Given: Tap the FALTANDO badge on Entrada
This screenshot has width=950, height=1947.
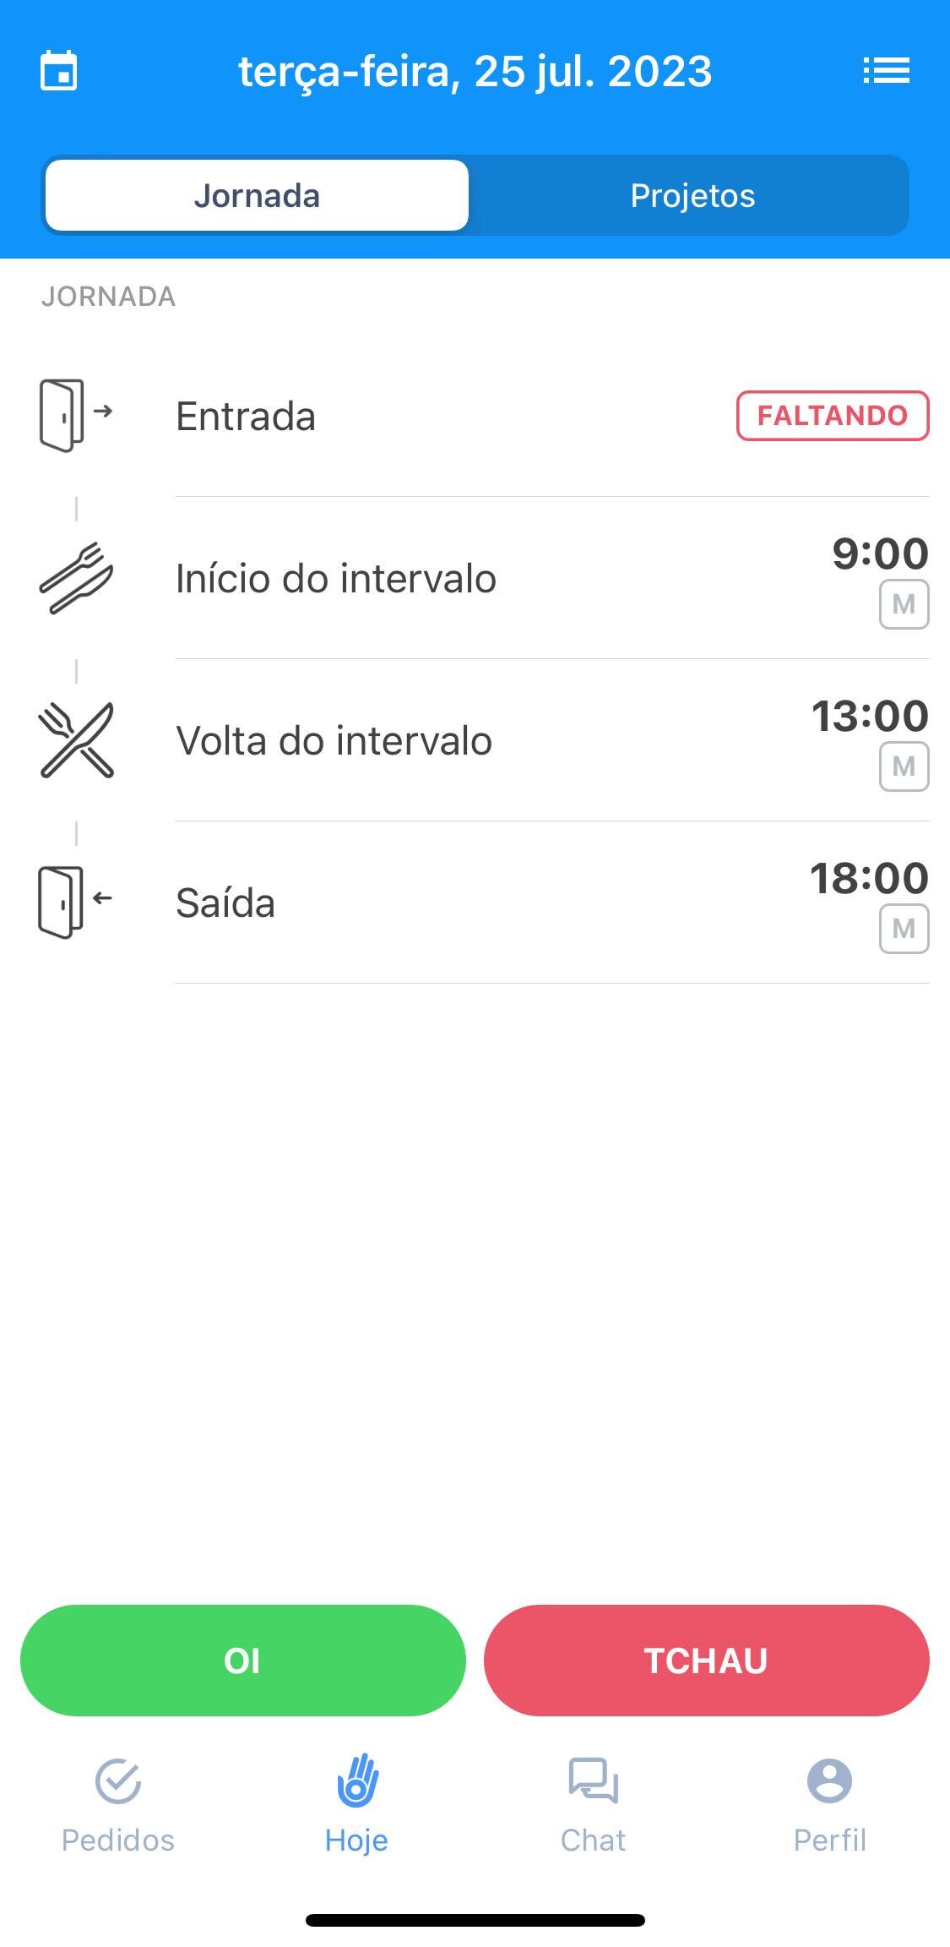Looking at the screenshot, I should tap(833, 416).
